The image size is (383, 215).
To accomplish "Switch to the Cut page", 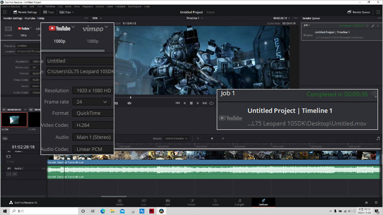I will [x=143, y=202].
